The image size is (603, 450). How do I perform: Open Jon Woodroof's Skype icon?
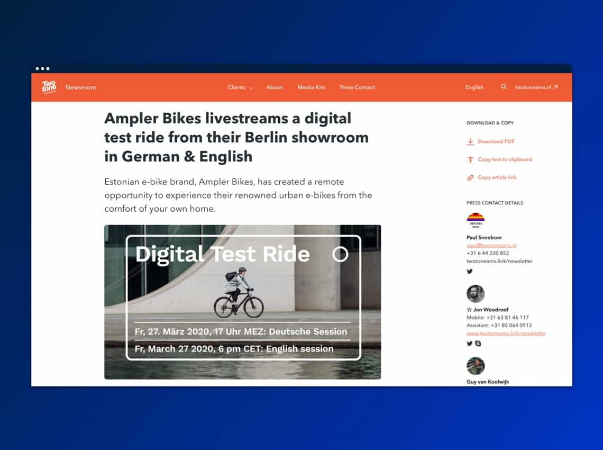click(x=478, y=344)
